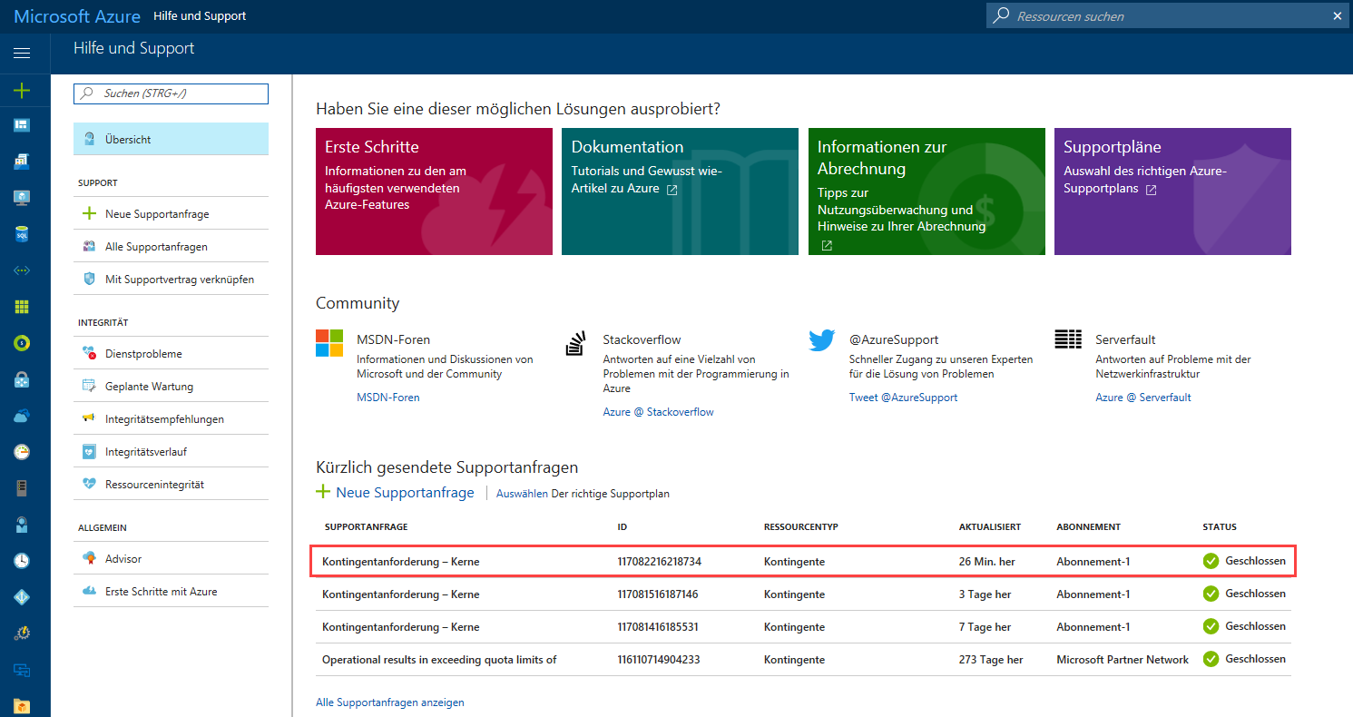Viewport: 1353px width, 717px height.
Task: Open Erste Schritte mit Azure in the menu
Action: 171,591
